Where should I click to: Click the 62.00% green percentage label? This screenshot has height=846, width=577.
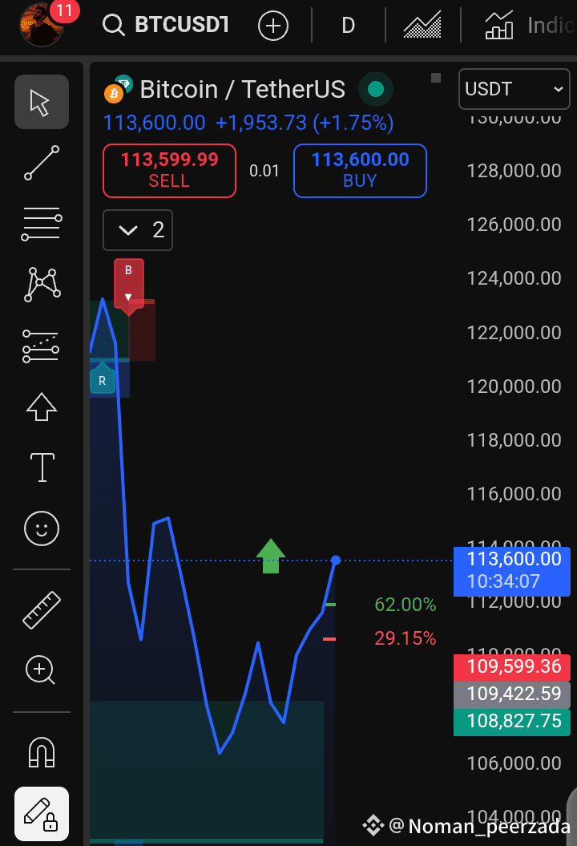click(x=405, y=605)
